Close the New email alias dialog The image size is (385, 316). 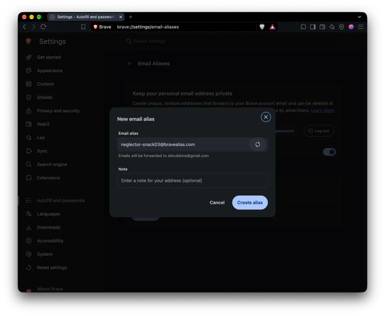[x=266, y=117]
